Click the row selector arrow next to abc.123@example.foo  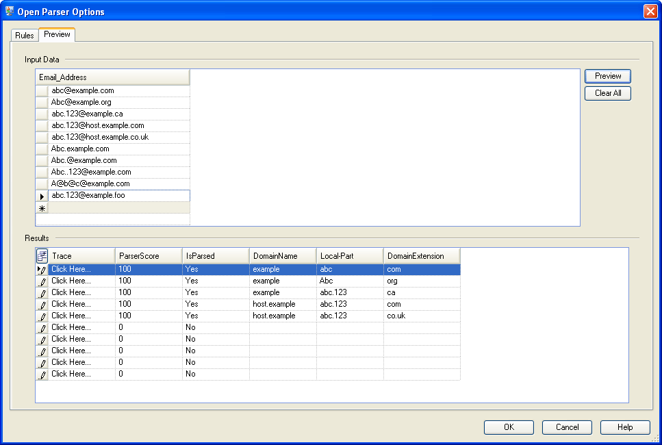pyautogui.click(x=42, y=195)
